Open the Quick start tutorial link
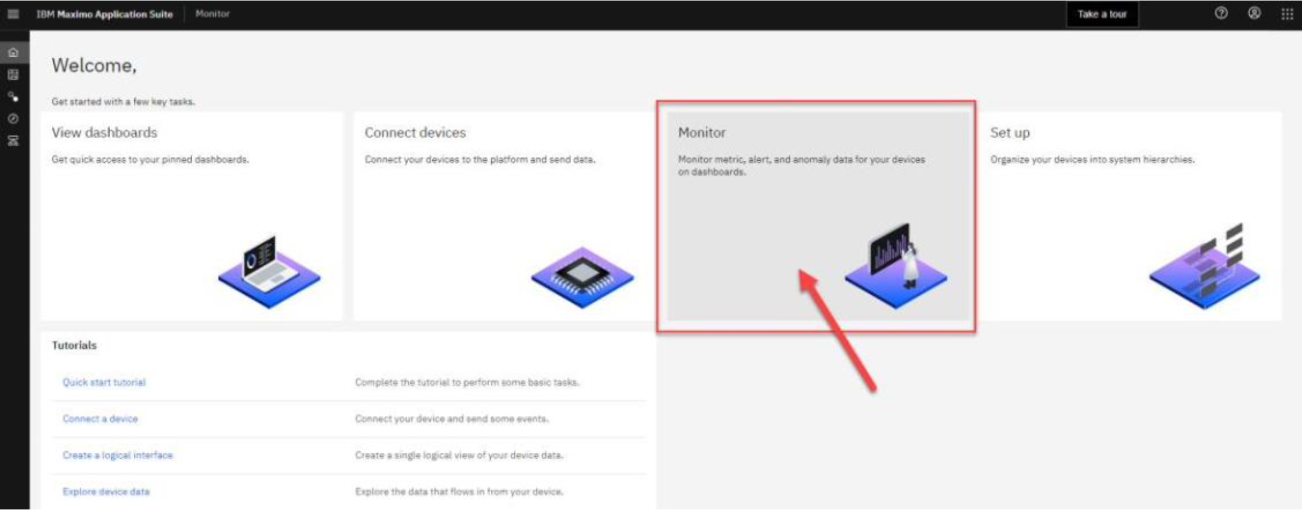This screenshot has width=1302, height=510. pos(104,382)
